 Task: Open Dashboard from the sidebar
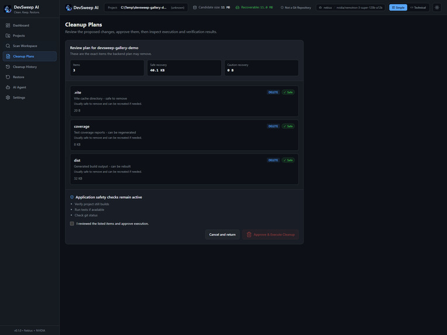30,25
